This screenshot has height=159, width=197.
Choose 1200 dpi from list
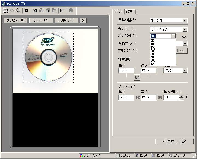pyautogui.click(x=163, y=64)
